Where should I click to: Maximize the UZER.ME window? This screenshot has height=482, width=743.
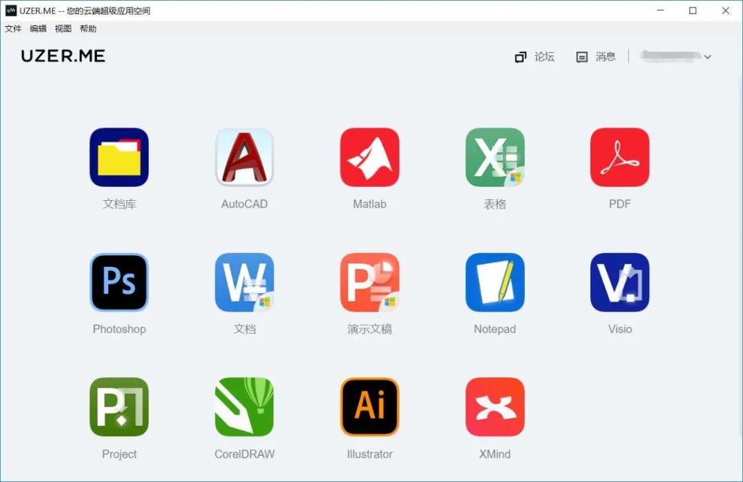click(693, 10)
